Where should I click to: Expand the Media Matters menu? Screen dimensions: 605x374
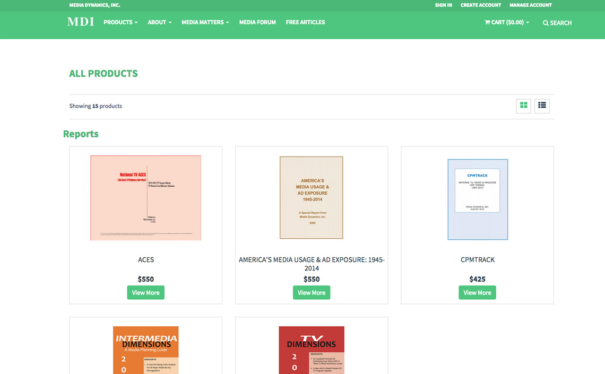pyautogui.click(x=205, y=22)
